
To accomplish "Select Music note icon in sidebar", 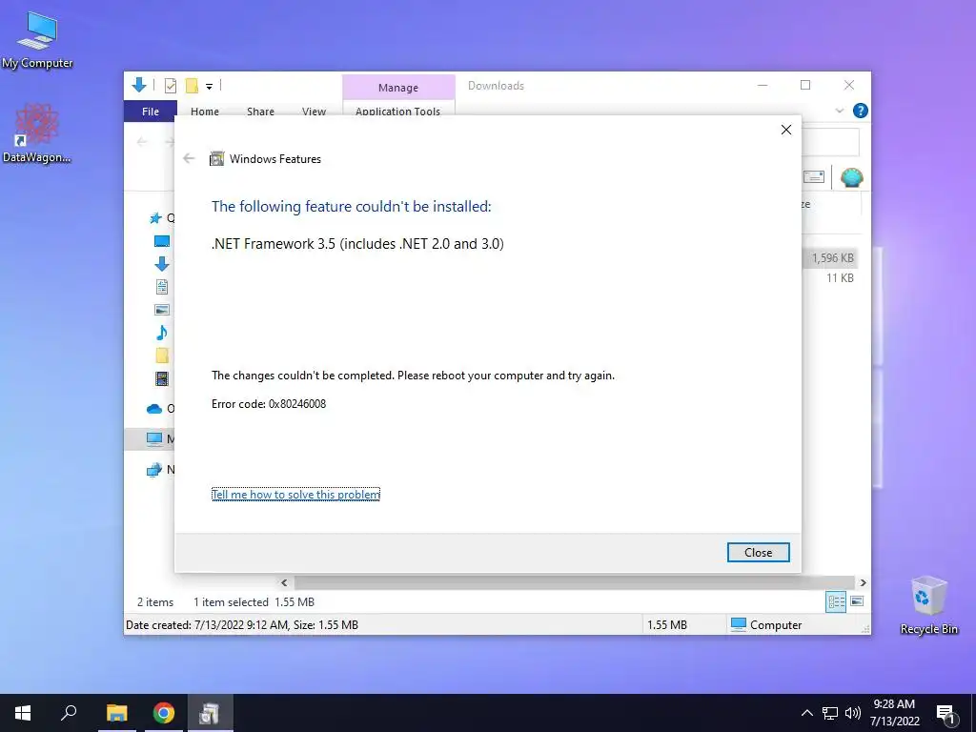I will pos(162,333).
